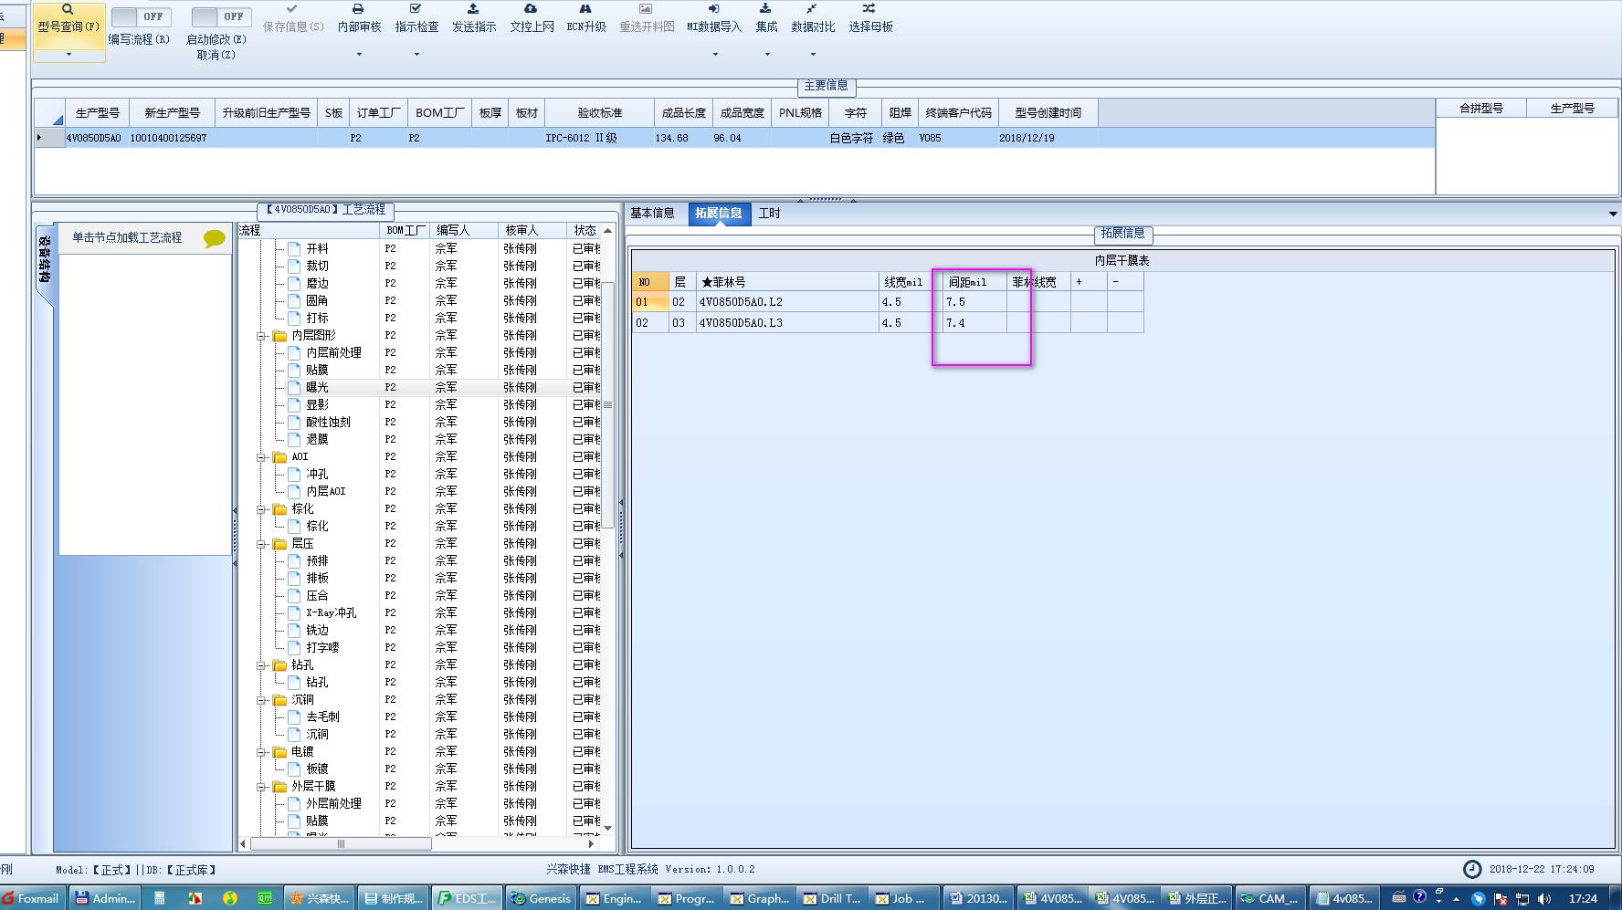The height and width of the screenshot is (910, 1622).
Task: Collapse the 钻孔 tree node
Action: (261, 665)
